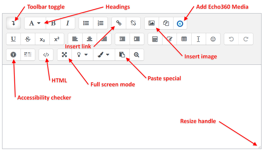Open the screenreader helper dots icon

coord(28,55)
